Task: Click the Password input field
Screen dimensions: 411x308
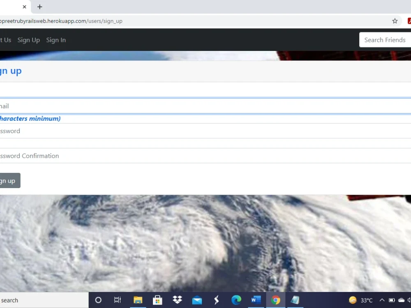Action: click(205, 131)
